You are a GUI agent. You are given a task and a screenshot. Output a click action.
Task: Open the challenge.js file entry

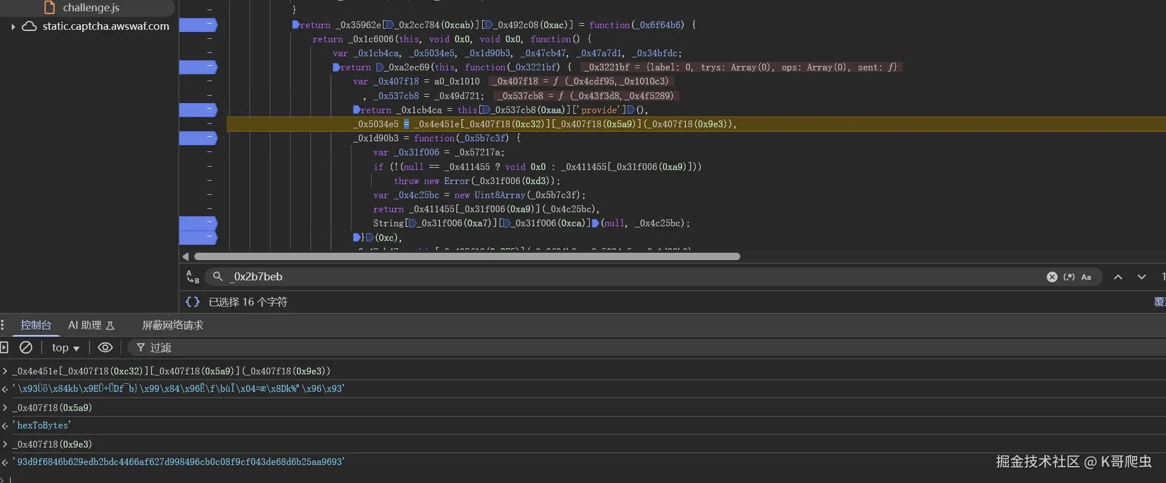click(91, 7)
